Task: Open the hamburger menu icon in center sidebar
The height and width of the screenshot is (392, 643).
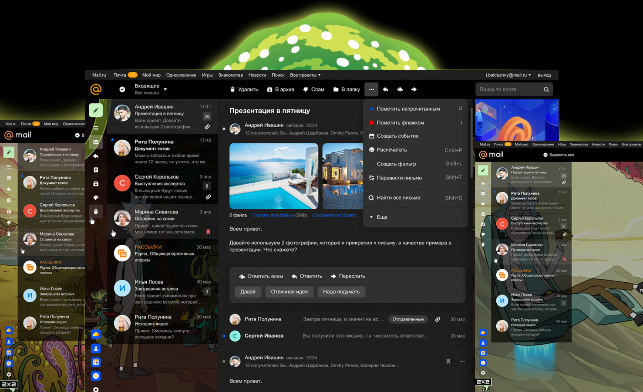Action: point(96,128)
